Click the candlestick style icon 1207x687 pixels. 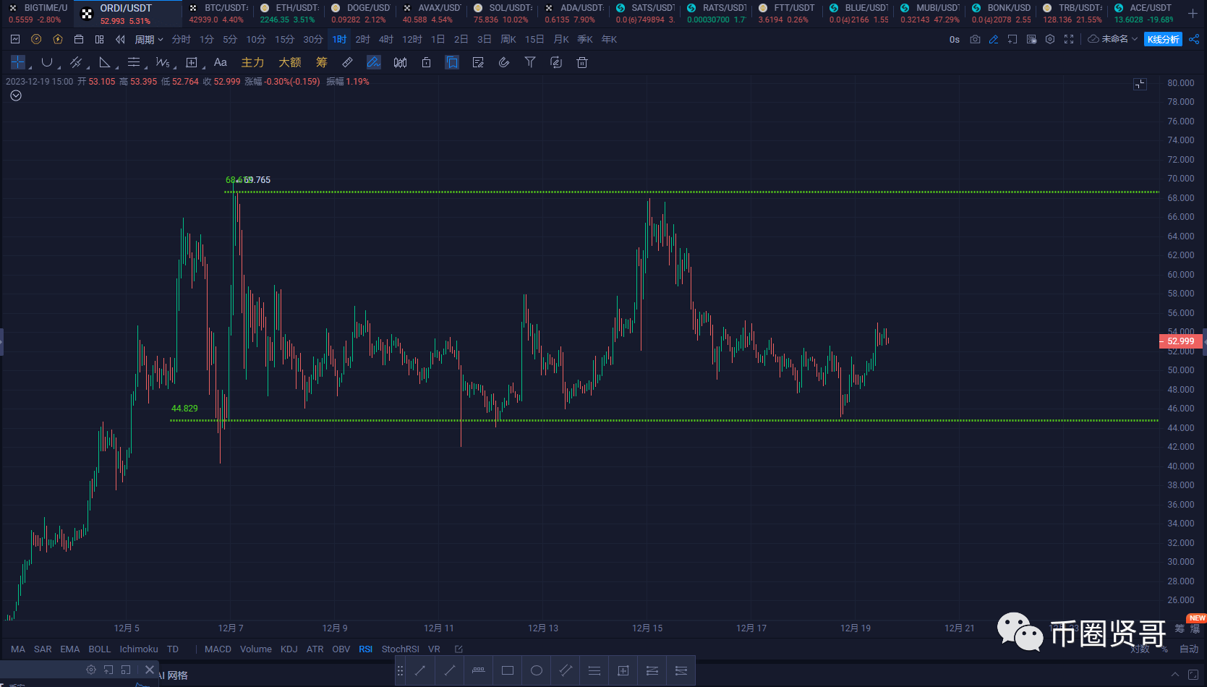pos(400,62)
